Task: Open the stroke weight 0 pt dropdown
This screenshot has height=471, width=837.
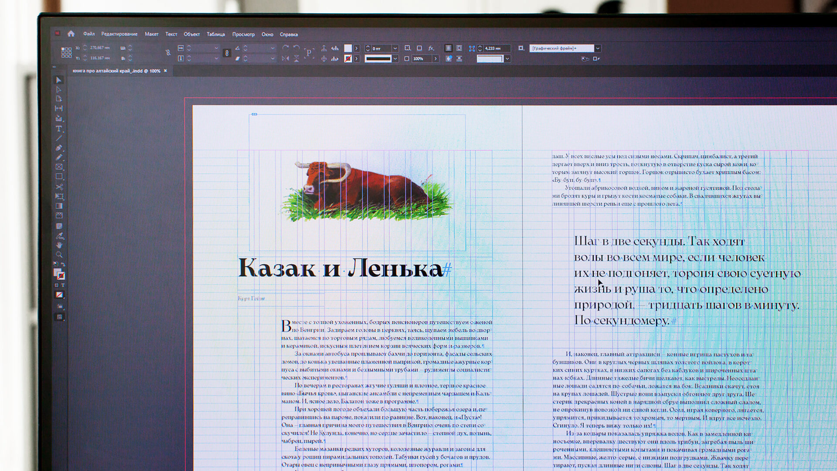Action: [x=395, y=48]
